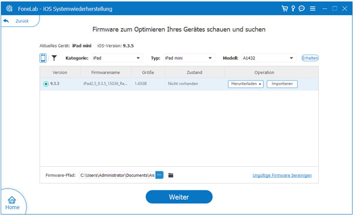Image resolution: width=353 pixels, height=215 pixels.
Task: Click the Firmware-Pfad input field
Action: (x=117, y=175)
